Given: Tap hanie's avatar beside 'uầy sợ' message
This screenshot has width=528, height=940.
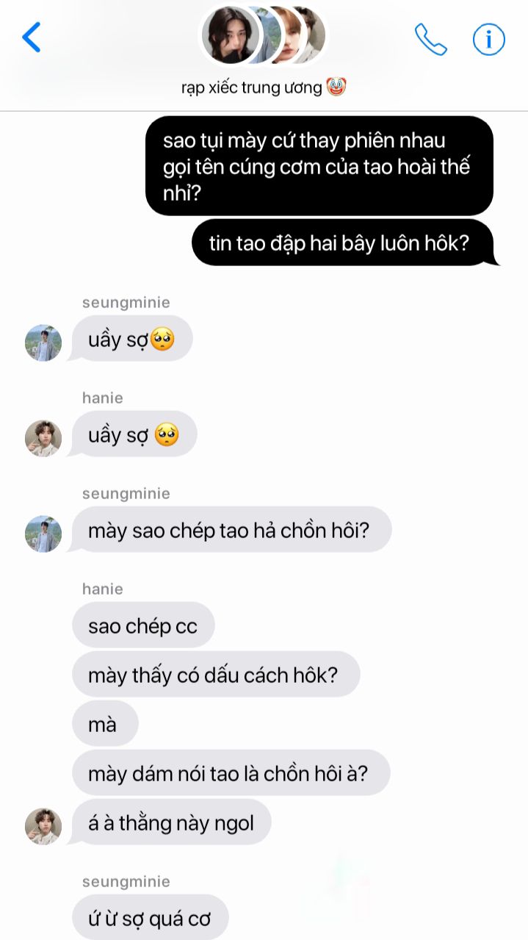Looking at the screenshot, I should pyautogui.click(x=43, y=438).
